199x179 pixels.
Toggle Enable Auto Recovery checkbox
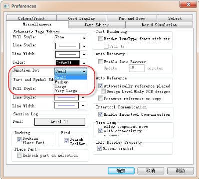(101, 62)
